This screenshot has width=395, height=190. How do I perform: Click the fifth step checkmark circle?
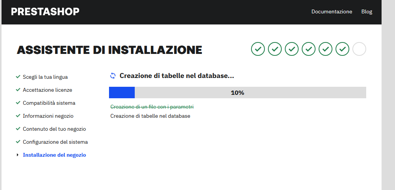point(326,49)
